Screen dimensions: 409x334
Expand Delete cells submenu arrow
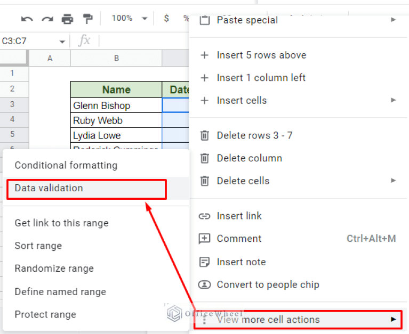point(394,181)
